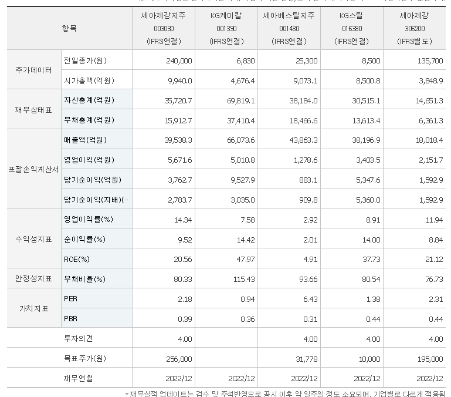The width and height of the screenshot is (451, 397).
Task: Select the 주가데이터 category cell
Action: coord(34,70)
